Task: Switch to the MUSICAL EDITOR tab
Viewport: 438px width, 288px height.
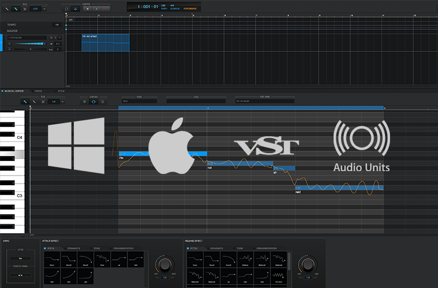Action: tap(14, 91)
